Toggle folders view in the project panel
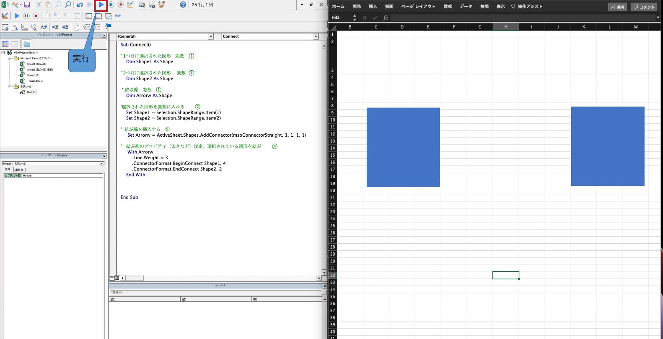 tap(26, 44)
